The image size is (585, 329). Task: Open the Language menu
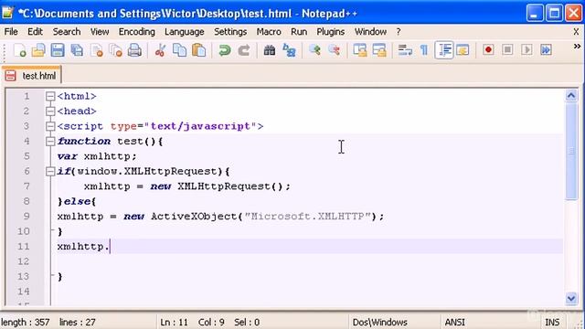(x=185, y=32)
